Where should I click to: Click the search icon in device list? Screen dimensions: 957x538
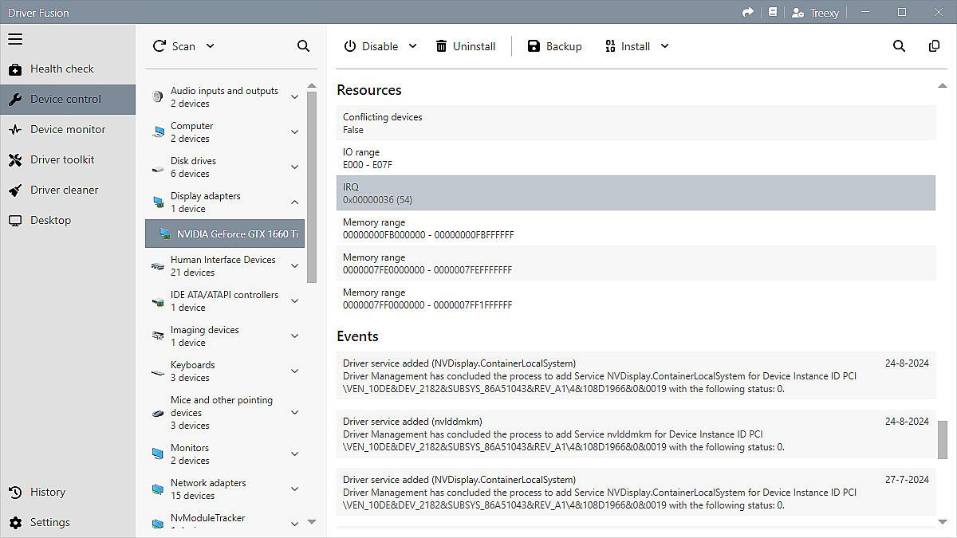(x=303, y=46)
